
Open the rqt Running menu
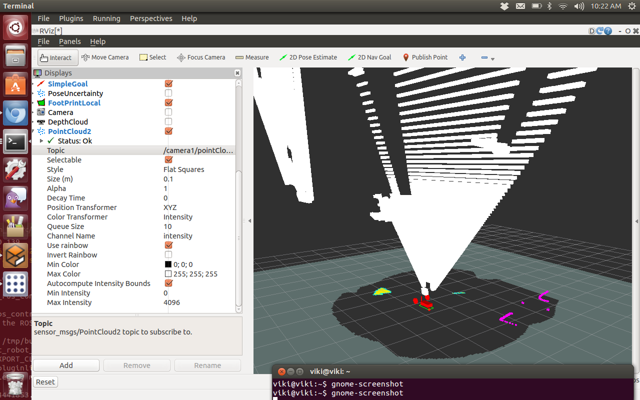(x=106, y=18)
